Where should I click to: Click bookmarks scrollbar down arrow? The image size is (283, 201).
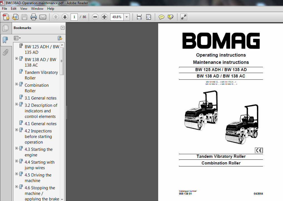coord(62,199)
